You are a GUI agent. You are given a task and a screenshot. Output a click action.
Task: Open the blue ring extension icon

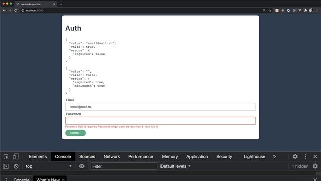(x=288, y=10)
